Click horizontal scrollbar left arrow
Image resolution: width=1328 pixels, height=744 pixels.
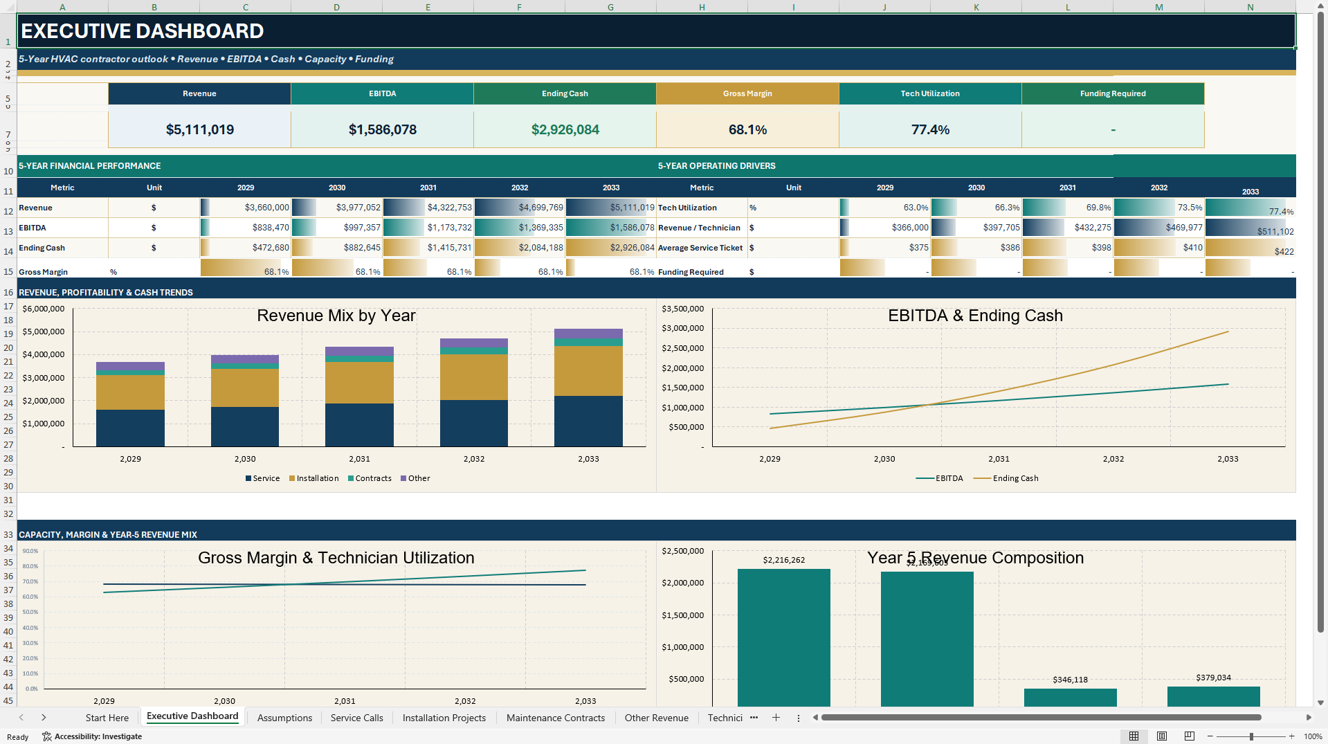click(815, 718)
